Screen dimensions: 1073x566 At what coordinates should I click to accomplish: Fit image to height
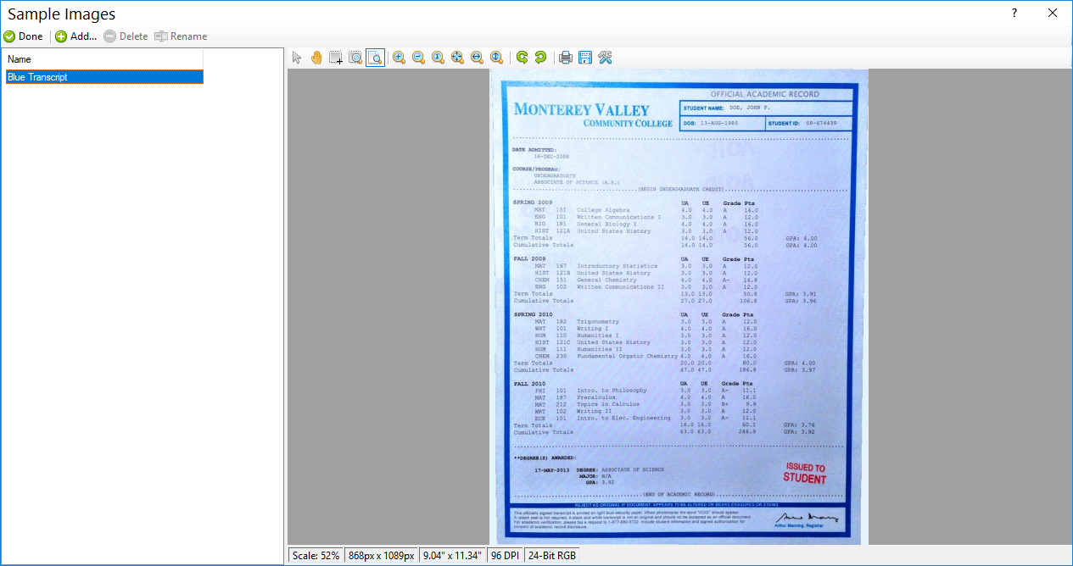coord(496,58)
